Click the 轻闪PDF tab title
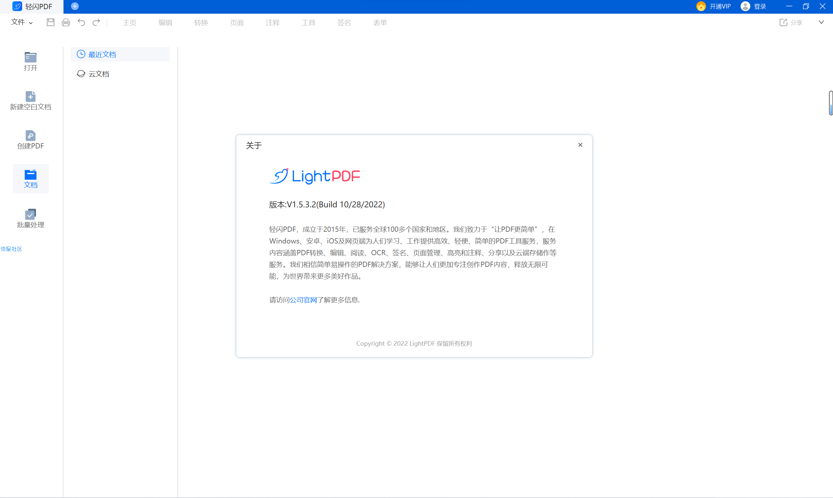Image resolution: width=833 pixels, height=498 pixels. pyautogui.click(x=39, y=7)
